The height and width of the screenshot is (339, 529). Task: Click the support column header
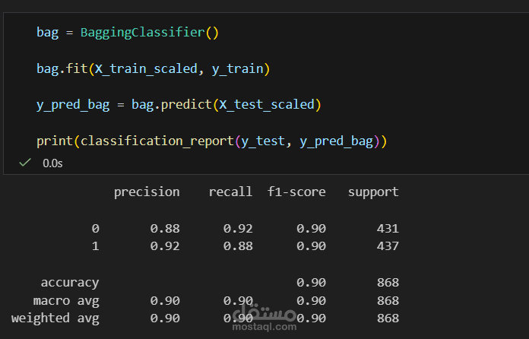pos(373,192)
